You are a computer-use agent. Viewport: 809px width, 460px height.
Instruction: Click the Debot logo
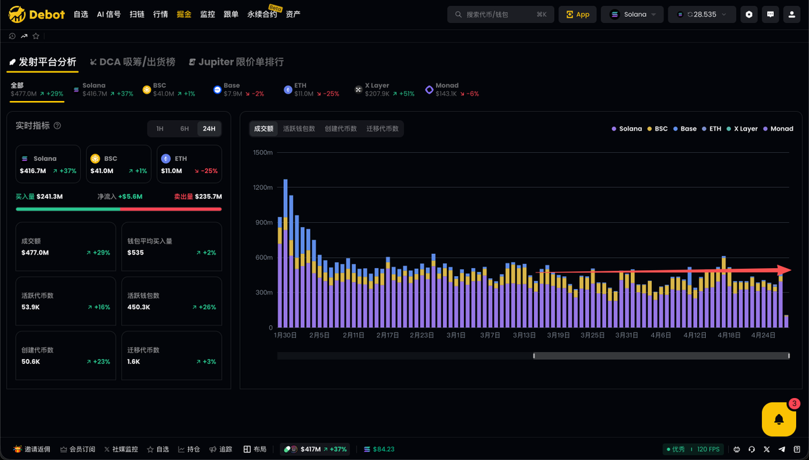(35, 14)
